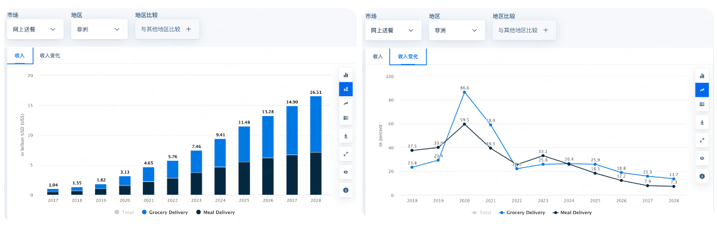Screen dimensions: 717x228
Task: Click the 2021 stacked bar labeled 4.65
Action: (149, 181)
